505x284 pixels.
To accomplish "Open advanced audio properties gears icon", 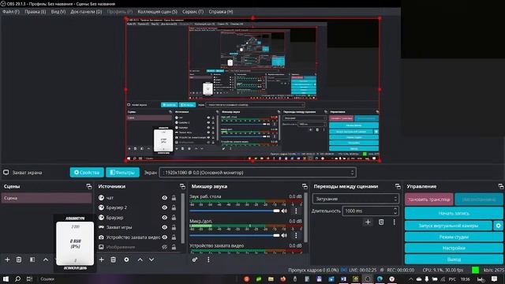I will pos(195,260).
